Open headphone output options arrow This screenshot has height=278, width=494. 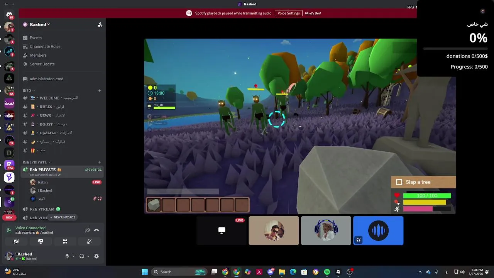pos(88,256)
